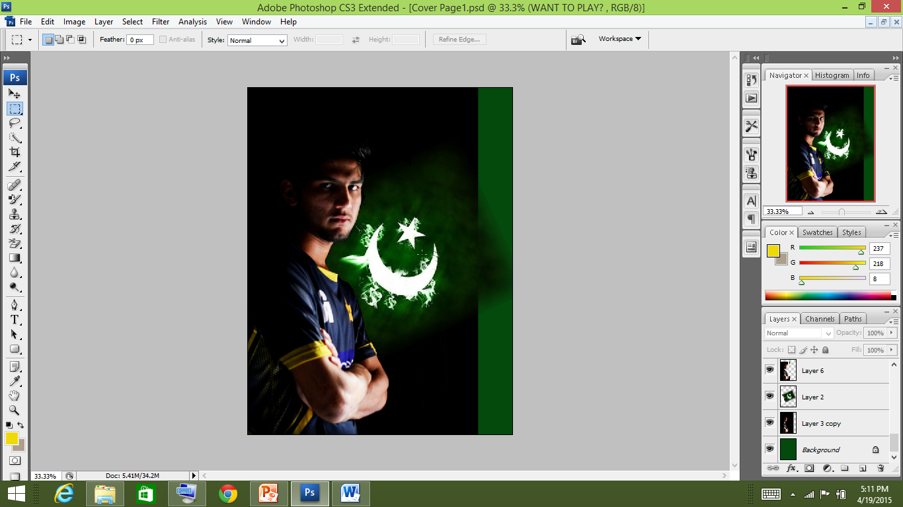Viewport: 903px width, 507px height.
Task: Select the Dodge tool
Action: [15, 287]
